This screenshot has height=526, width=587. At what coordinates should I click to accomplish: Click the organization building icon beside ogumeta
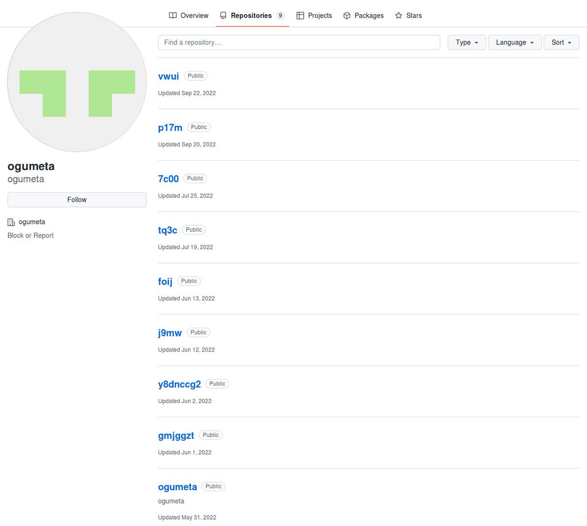11,222
